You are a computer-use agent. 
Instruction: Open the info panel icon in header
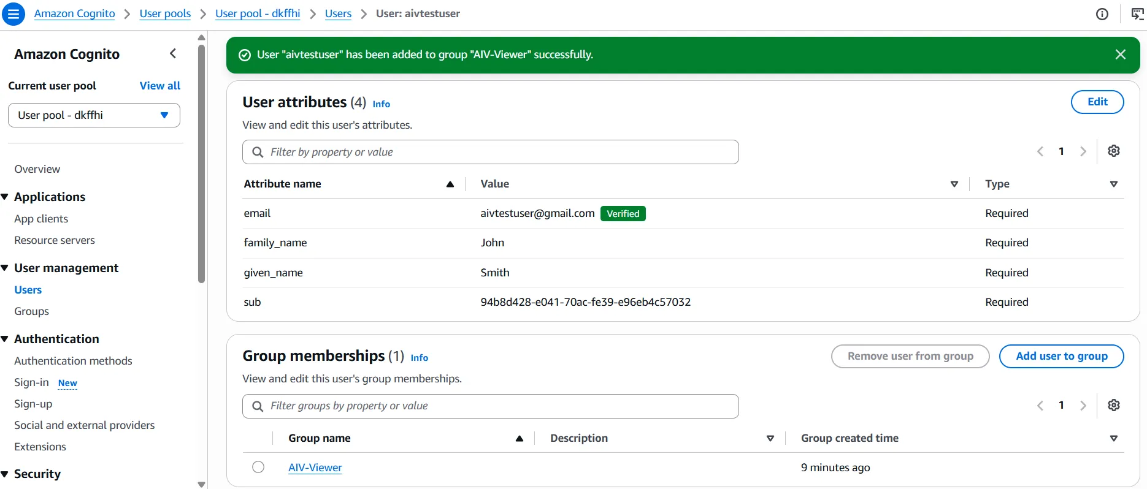pyautogui.click(x=1102, y=14)
